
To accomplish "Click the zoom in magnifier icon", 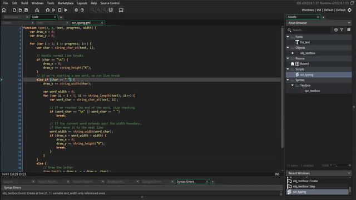I will click(105, 10).
